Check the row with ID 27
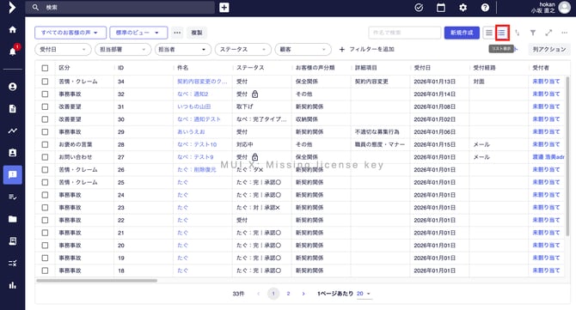 point(45,157)
